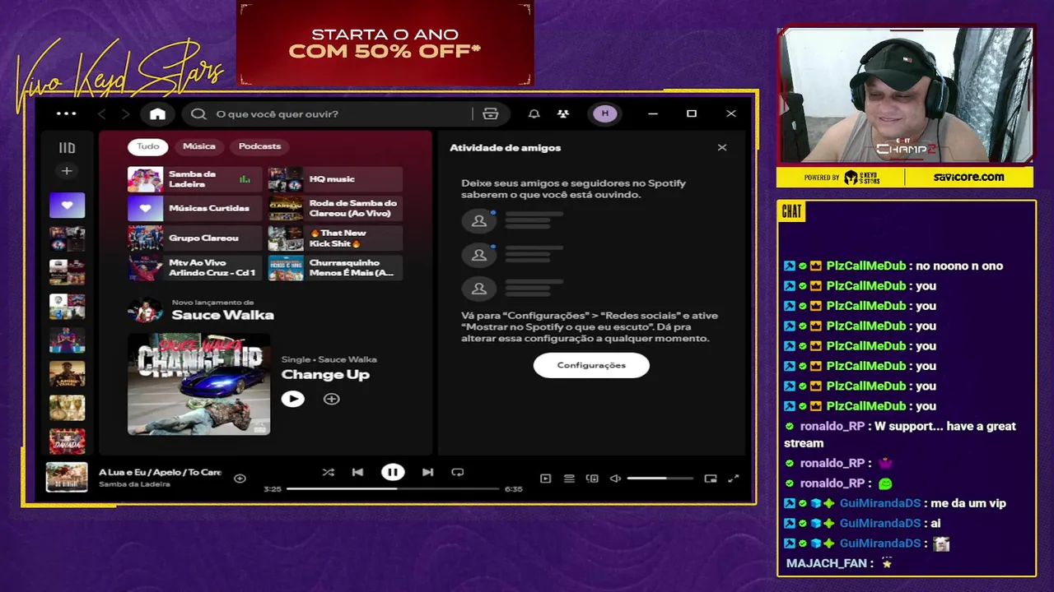Image resolution: width=1054 pixels, height=592 pixels.
Task: Open Músicas Curtidas tile
Action: [x=195, y=209]
